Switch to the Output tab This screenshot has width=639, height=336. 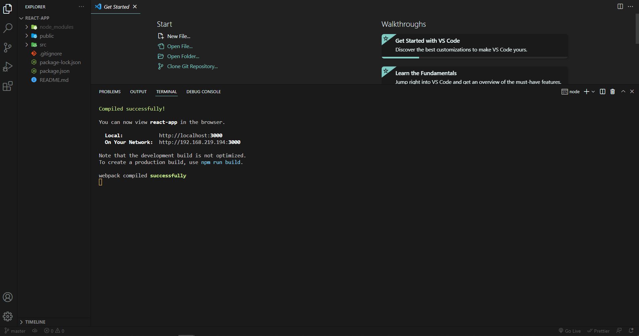tap(138, 92)
